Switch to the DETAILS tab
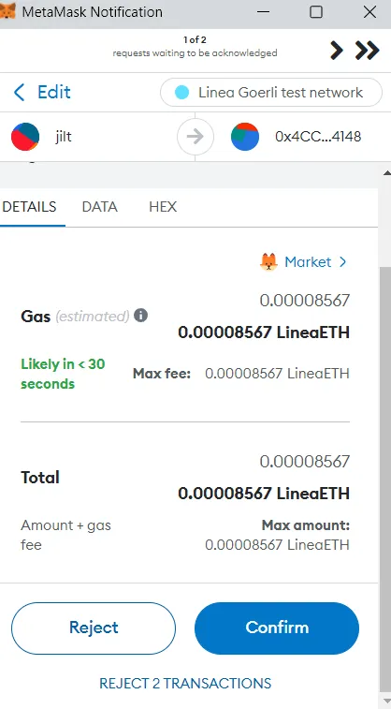 point(29,207)
